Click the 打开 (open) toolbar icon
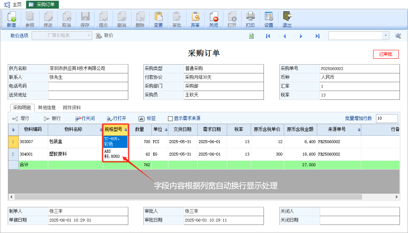 [232, 19]
